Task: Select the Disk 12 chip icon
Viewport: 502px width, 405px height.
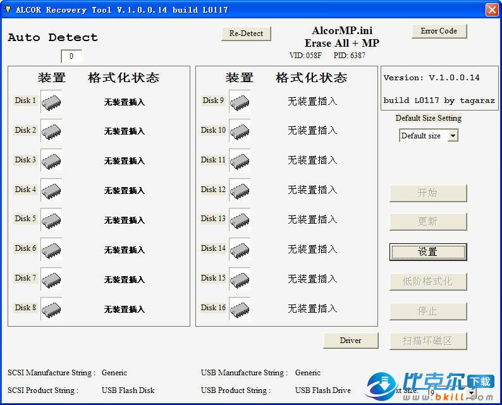Action: coord(239,190)
